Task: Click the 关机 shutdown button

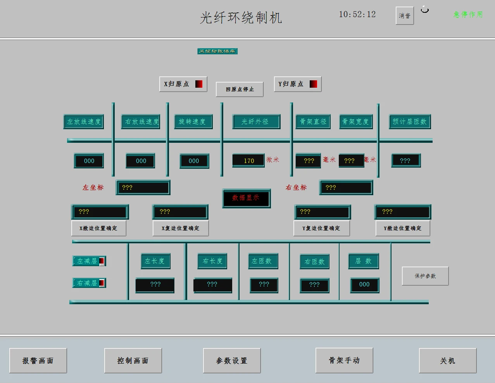Action: click(448, 360)
